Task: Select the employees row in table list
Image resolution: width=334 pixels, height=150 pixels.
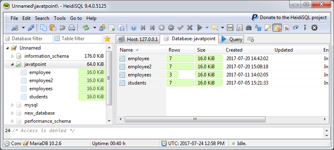Action: [223, 75]
